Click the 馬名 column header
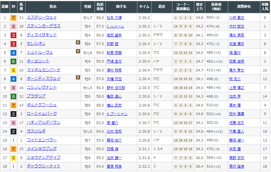 53,7
